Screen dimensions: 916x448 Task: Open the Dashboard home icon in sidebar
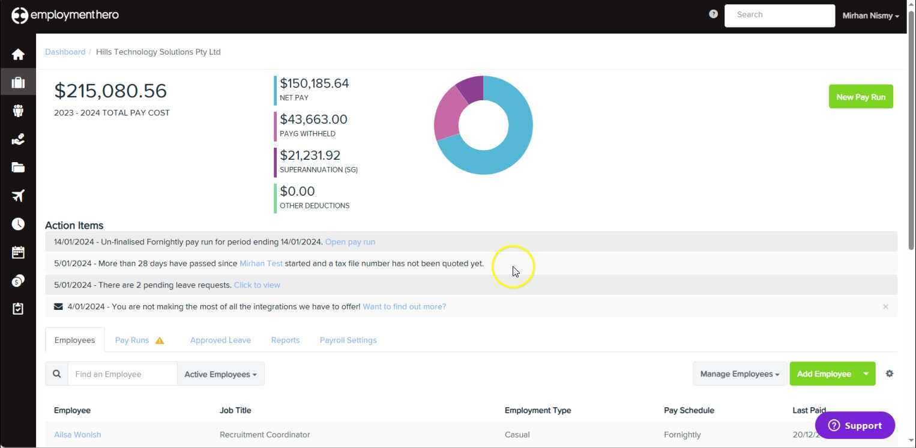[x=18, y=53]
